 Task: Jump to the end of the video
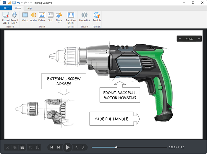click(59, 147)
